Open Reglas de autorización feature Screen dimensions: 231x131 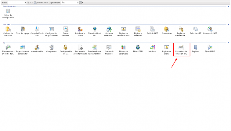pos(181,32)
